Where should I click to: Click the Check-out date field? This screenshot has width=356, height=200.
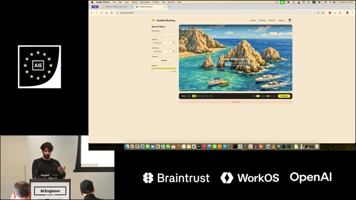[164, 52]
